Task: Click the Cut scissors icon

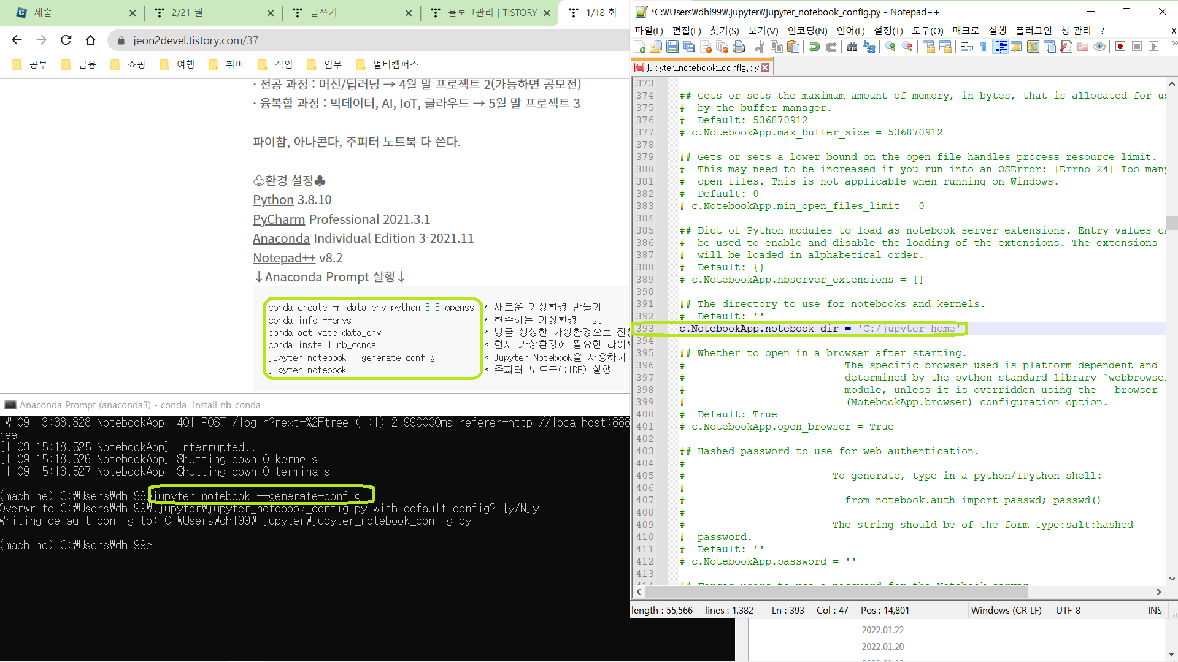Action: 760,47
